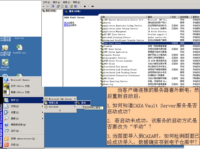Sort by the 启动类型 column header

(x=185, y=17)
